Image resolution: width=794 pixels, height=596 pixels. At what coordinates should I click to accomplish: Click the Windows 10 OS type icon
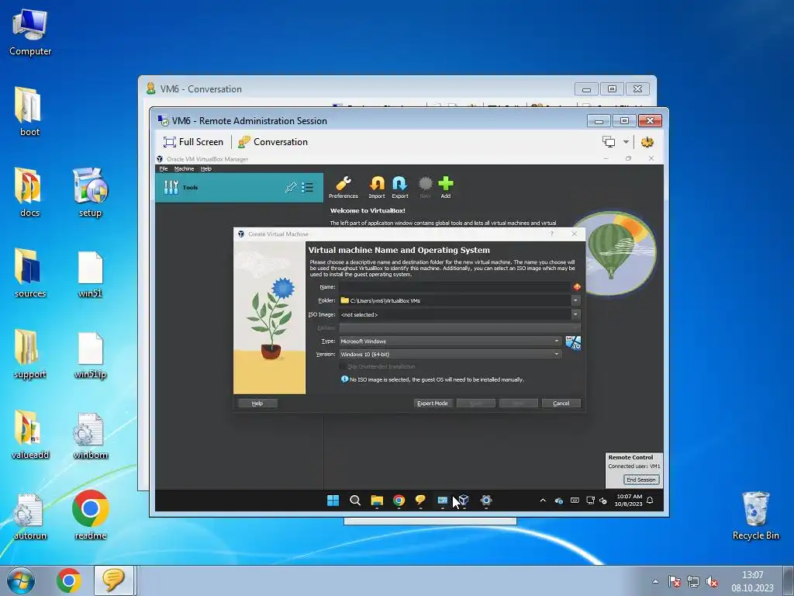(x=573, y=343)
